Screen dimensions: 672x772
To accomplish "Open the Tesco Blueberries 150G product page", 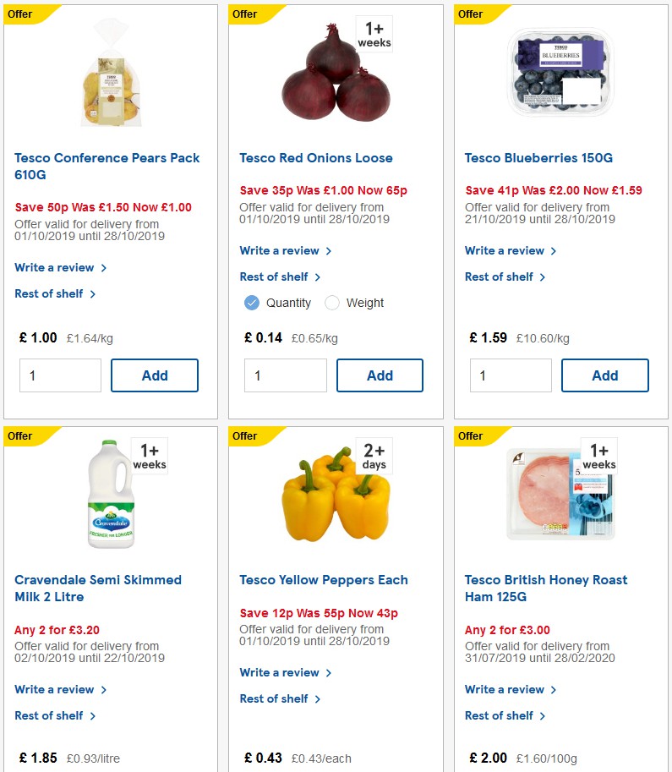I will tap(539, 156).
